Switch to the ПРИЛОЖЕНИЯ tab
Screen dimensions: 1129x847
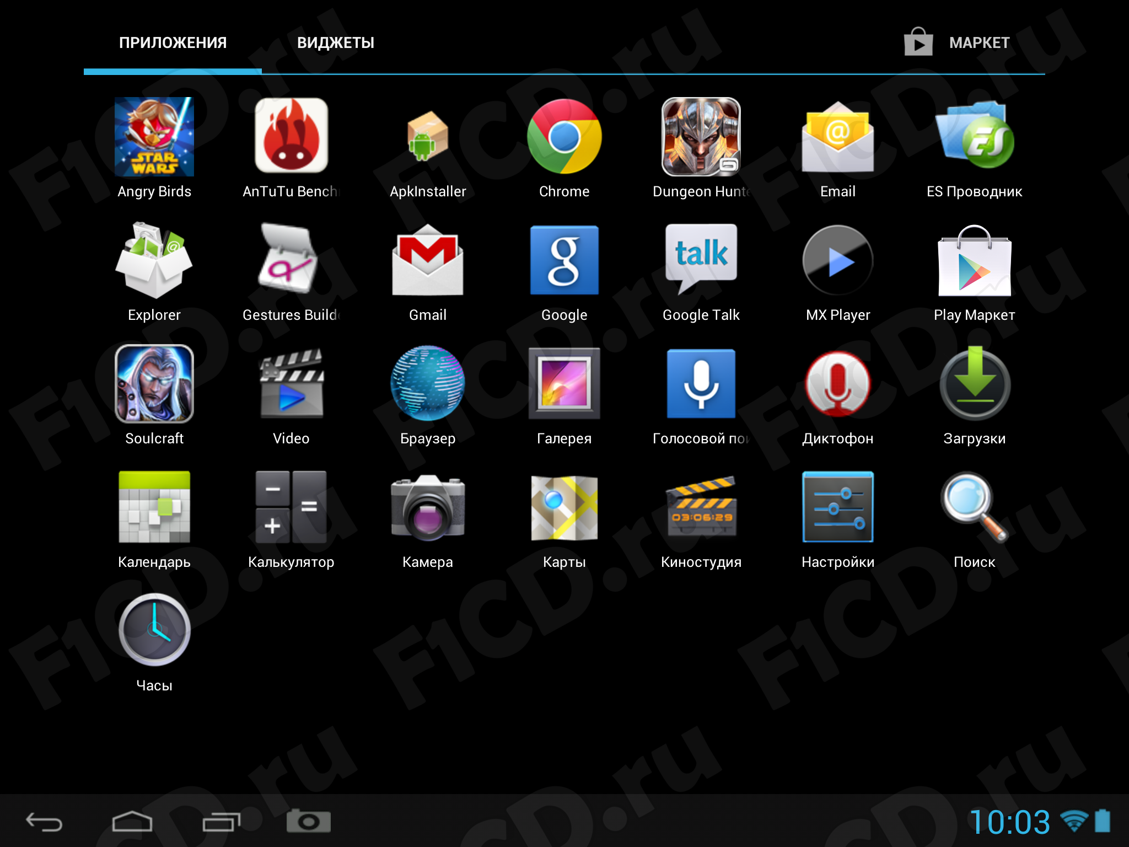click(x=173, y=42)
